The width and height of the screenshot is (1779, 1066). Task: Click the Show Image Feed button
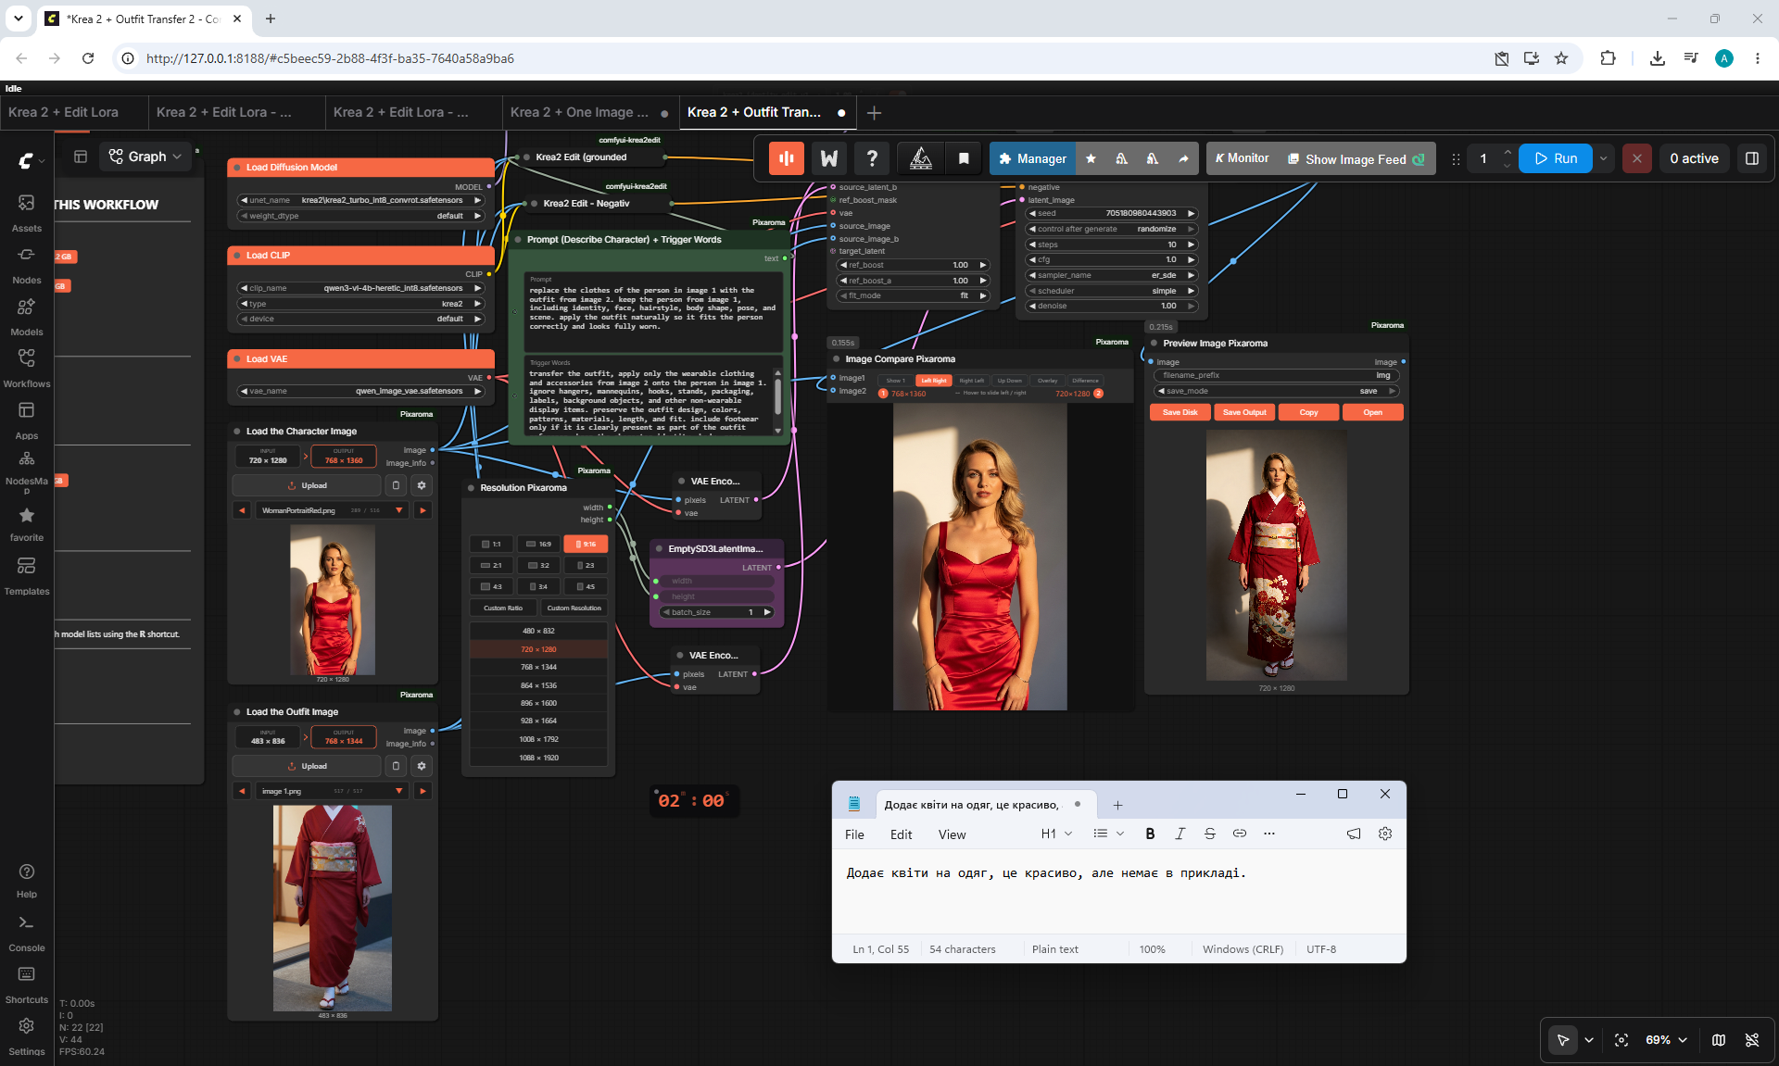click(1356, 158)
